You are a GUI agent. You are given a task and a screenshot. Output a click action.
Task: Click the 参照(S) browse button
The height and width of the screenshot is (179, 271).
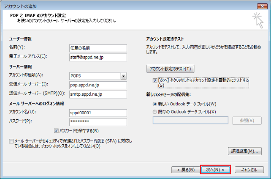(247, 121)
